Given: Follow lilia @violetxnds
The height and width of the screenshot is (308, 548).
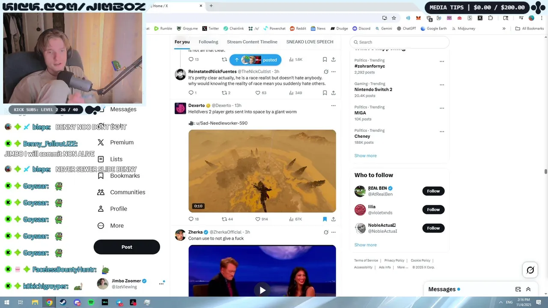Looking at the screenshot, I should point(433,210).
